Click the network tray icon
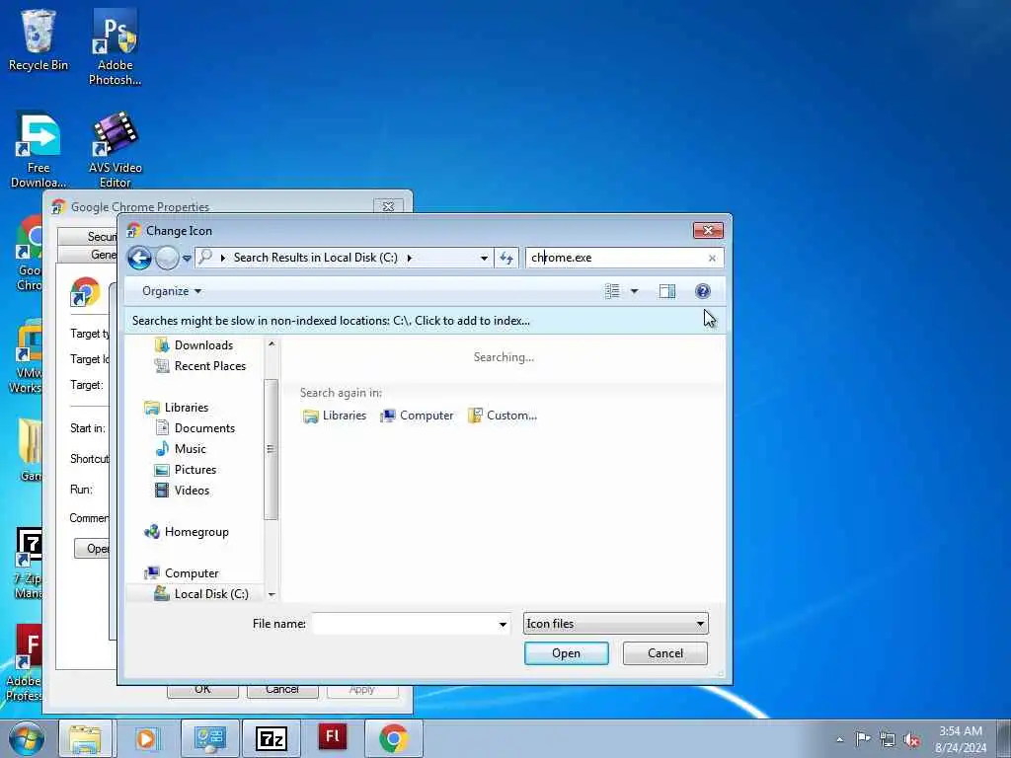Image resolution: width=1011 pixels, height=758 pixels. (x=888, y=739)
